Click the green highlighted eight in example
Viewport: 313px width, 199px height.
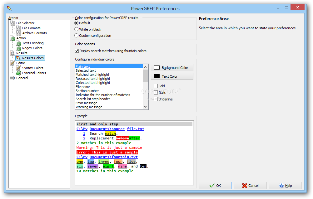(x=108, y=166)
